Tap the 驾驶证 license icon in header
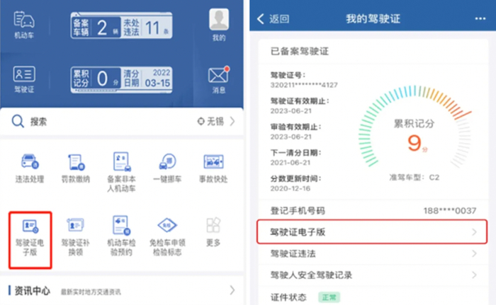Screen dimensions: 496x305 (24, 79)
